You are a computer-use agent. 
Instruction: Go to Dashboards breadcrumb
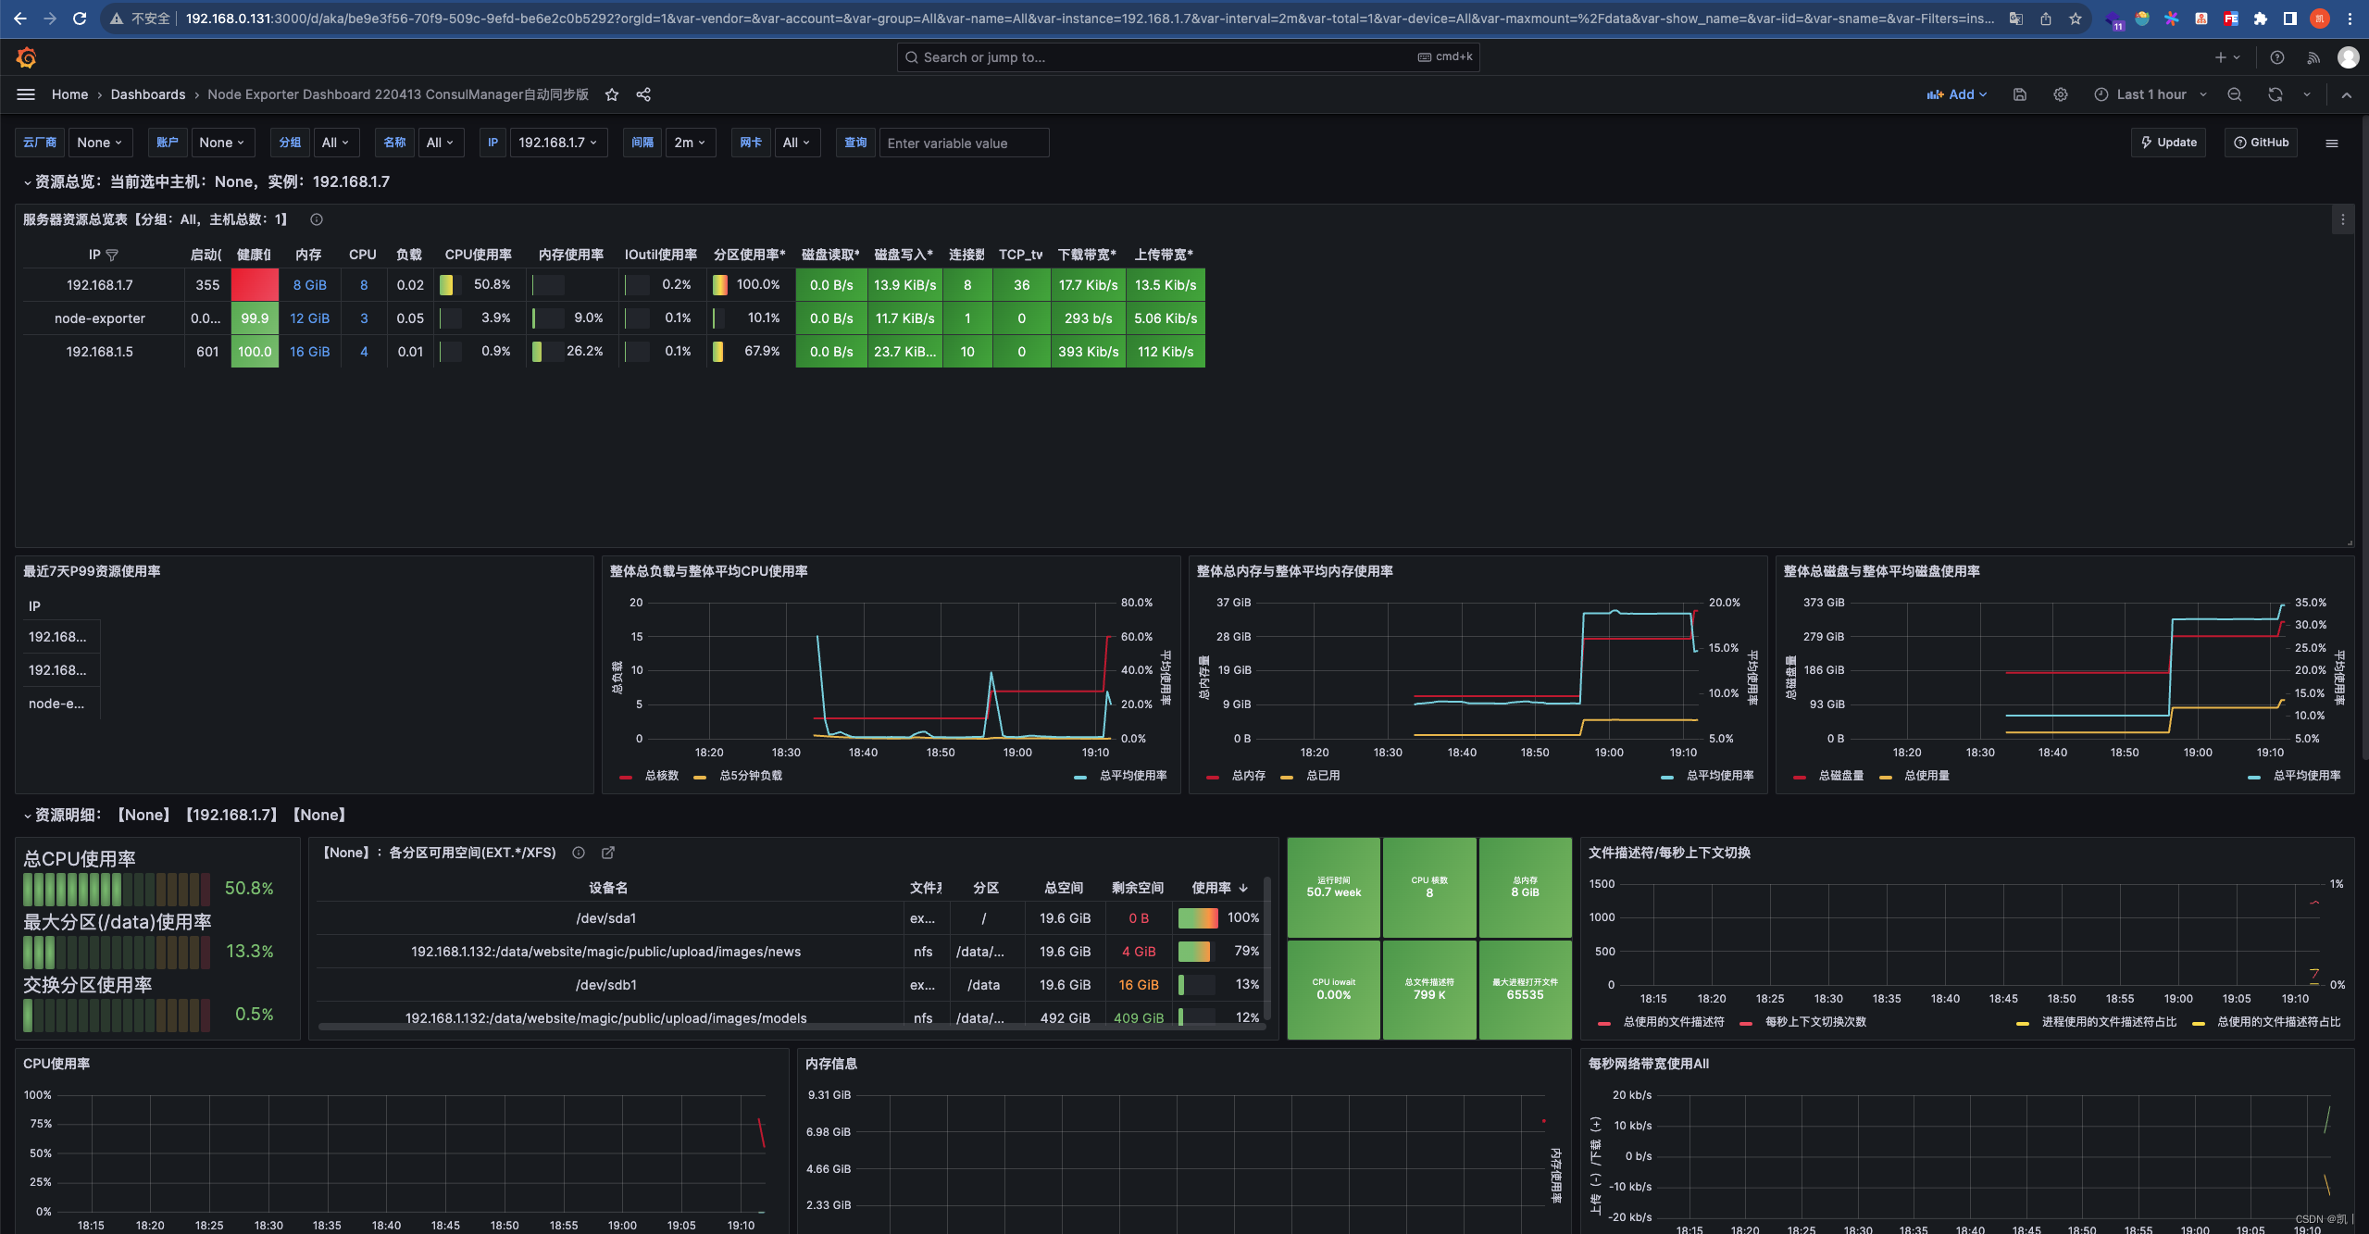point(148,94)
